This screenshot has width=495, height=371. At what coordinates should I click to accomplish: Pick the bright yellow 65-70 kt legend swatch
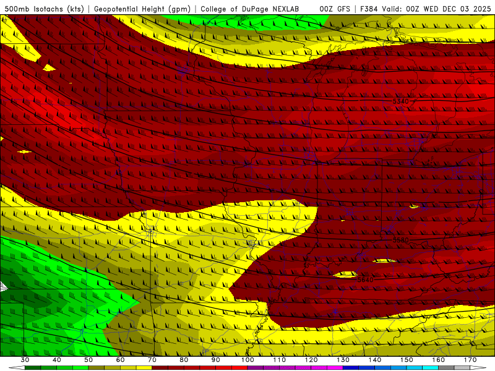[x=144, y=368]
